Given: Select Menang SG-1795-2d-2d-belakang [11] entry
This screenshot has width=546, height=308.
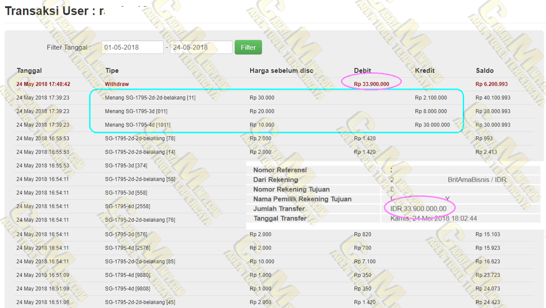Looking at the screenshot, I should tap(150, 98).
